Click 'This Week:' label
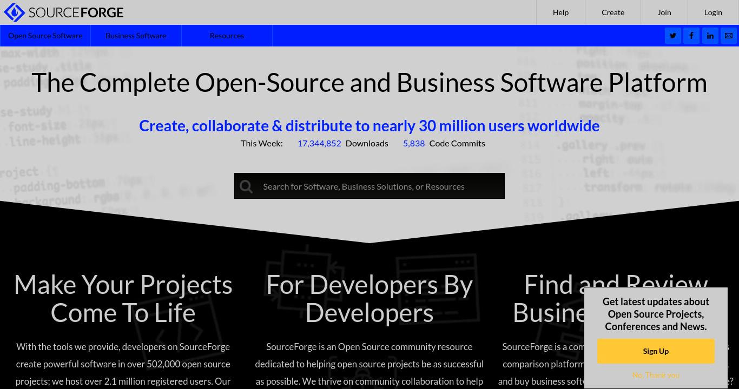 tap(262, 143)
